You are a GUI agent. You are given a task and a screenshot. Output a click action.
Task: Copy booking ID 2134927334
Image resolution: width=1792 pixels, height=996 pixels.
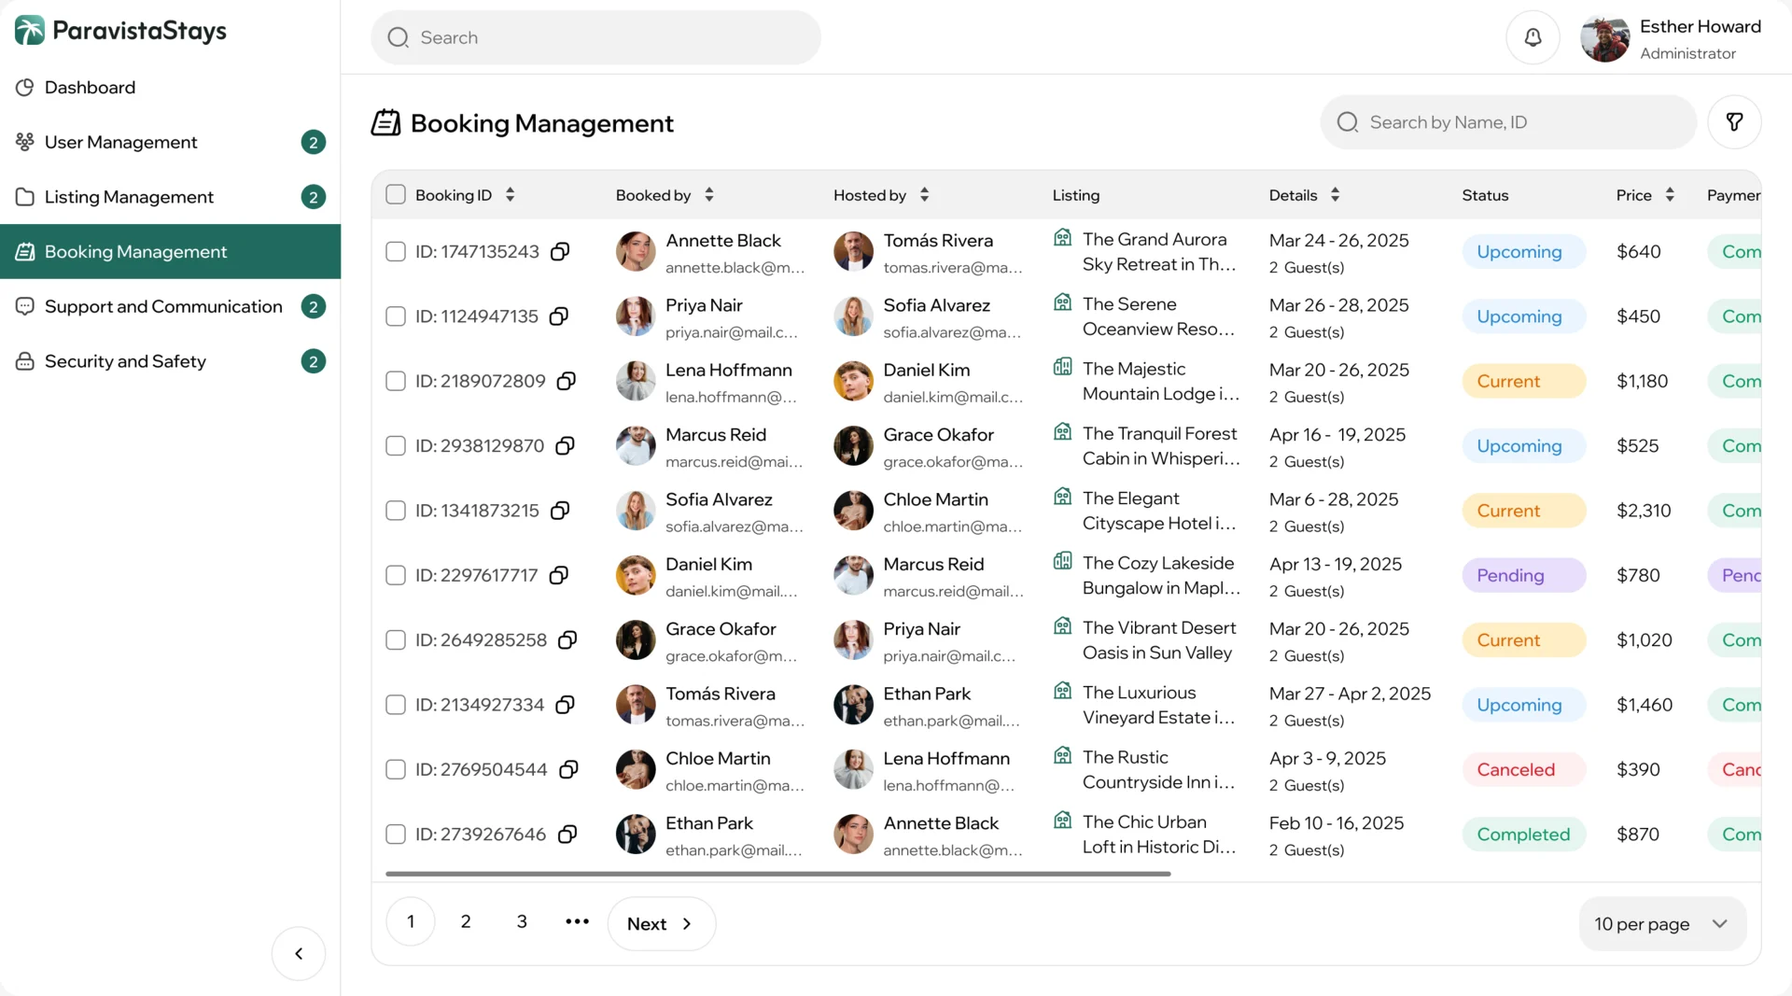pos(565,705)
